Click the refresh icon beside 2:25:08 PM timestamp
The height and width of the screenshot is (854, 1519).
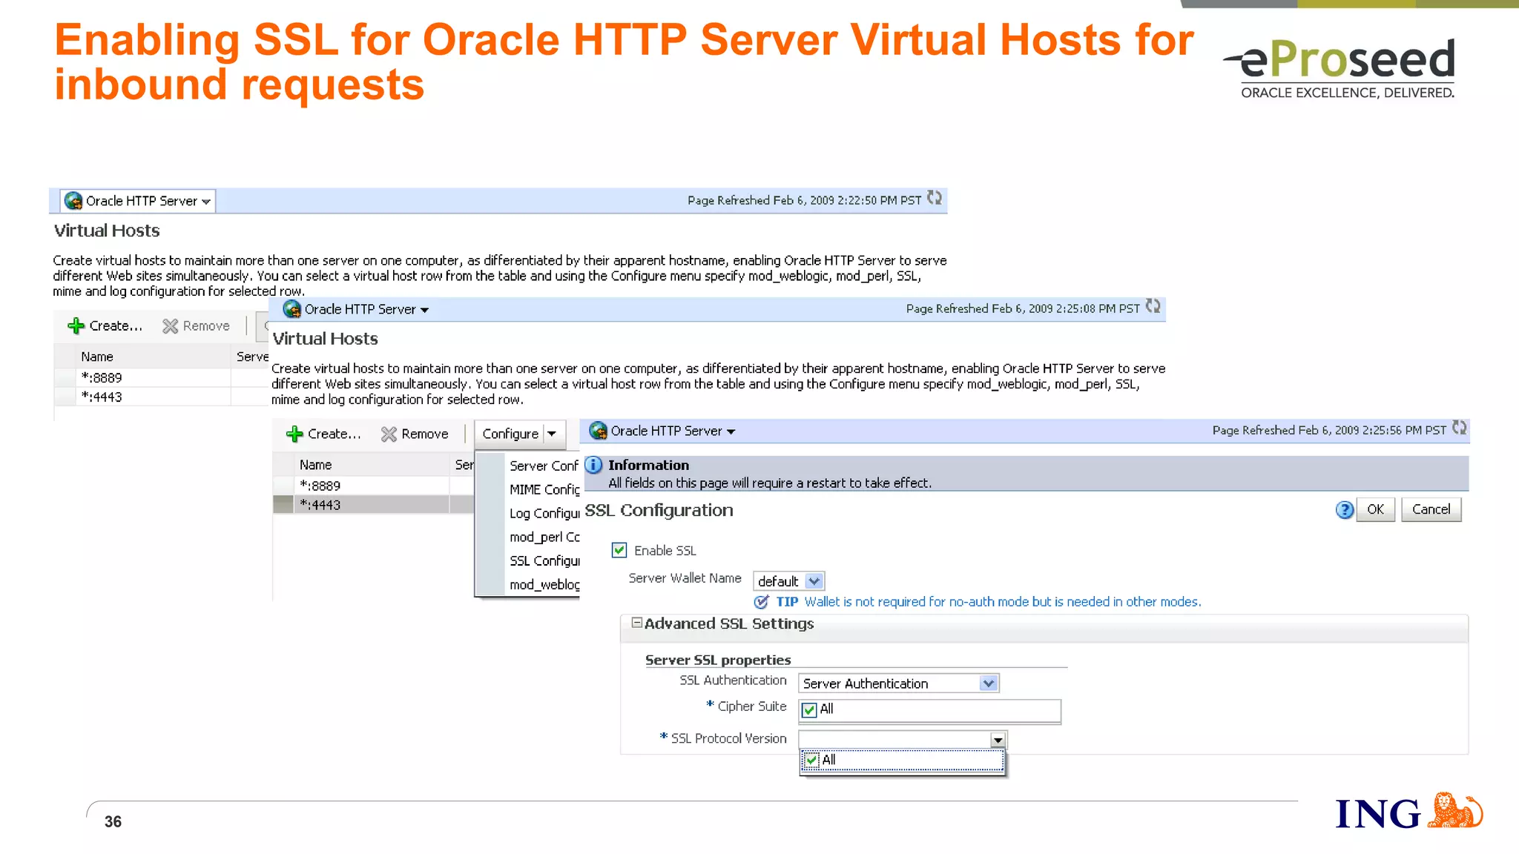pyautogui.click(x=1153, y=306)
